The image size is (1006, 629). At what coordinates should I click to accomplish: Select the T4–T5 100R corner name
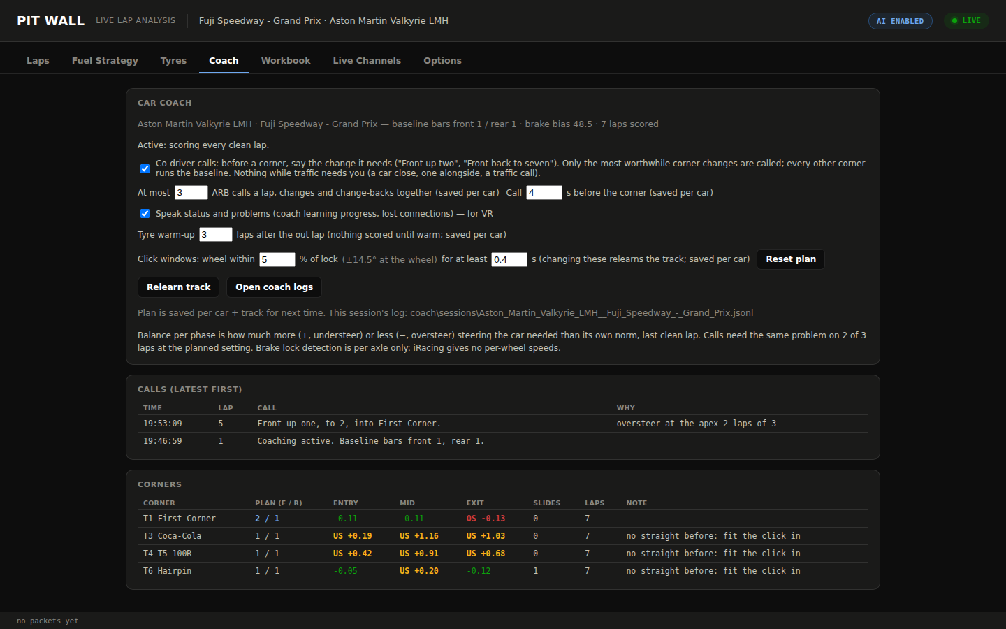coord(168,554)
